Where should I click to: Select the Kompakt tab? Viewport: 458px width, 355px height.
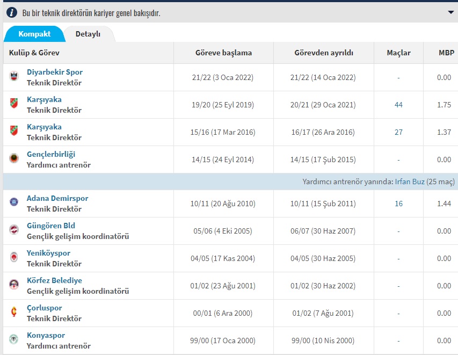(34, 34)
